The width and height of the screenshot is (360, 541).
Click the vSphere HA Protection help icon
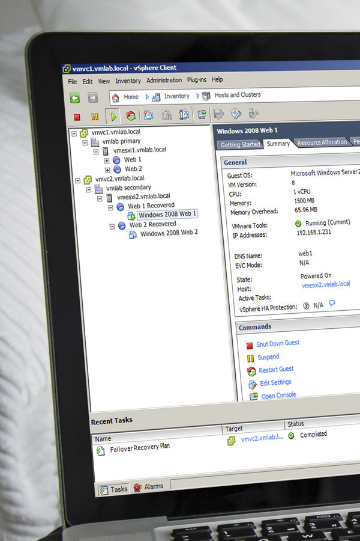click(x=306, y=306)
